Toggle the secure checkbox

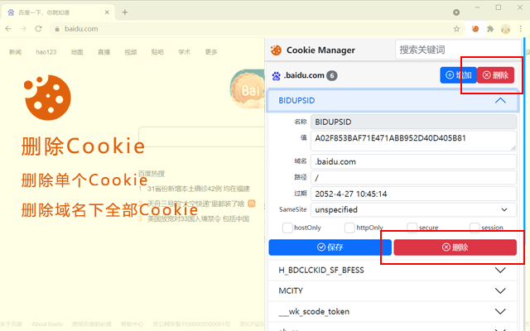(412, 228)
